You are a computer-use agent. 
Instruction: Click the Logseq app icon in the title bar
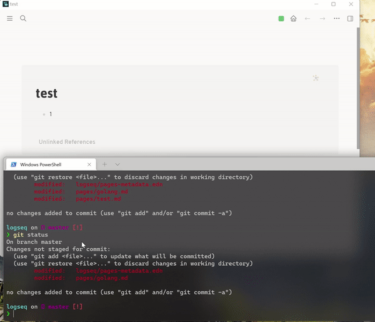(x=6, y=4)
